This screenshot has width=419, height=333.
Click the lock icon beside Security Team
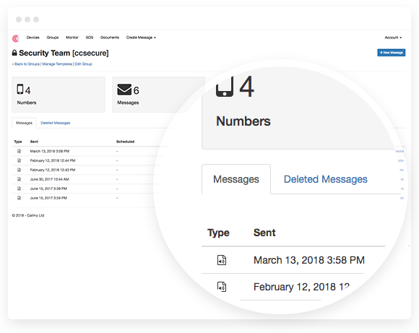14,53
